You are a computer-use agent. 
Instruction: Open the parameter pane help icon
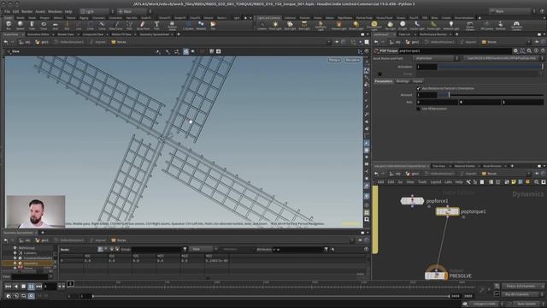[x=544, y=51]
